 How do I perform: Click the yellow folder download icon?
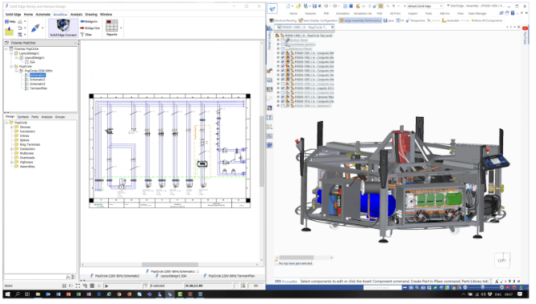pyautogui.click(x=9, y=31)
